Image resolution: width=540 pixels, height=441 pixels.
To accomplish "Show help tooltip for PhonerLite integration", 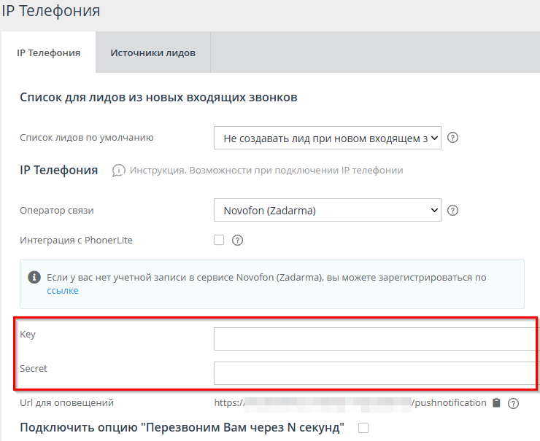I will click(236, 240).
